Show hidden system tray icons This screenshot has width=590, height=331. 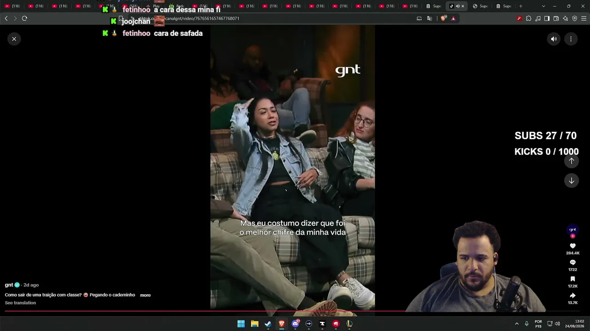tap(517, 324)
